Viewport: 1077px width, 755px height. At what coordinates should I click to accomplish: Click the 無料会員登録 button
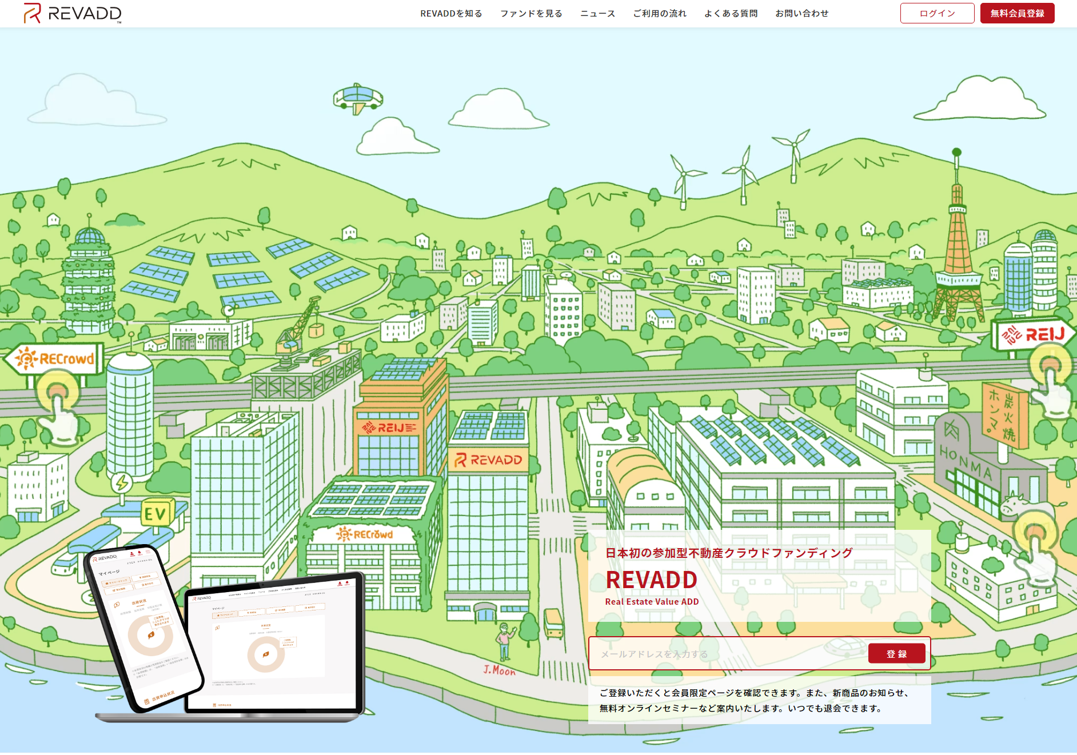pos(1017,13)
